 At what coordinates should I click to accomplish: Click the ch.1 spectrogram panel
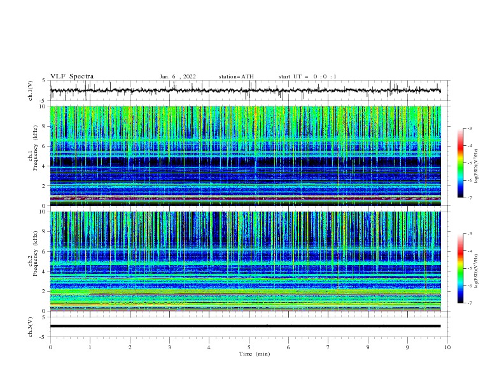(246, 155)
